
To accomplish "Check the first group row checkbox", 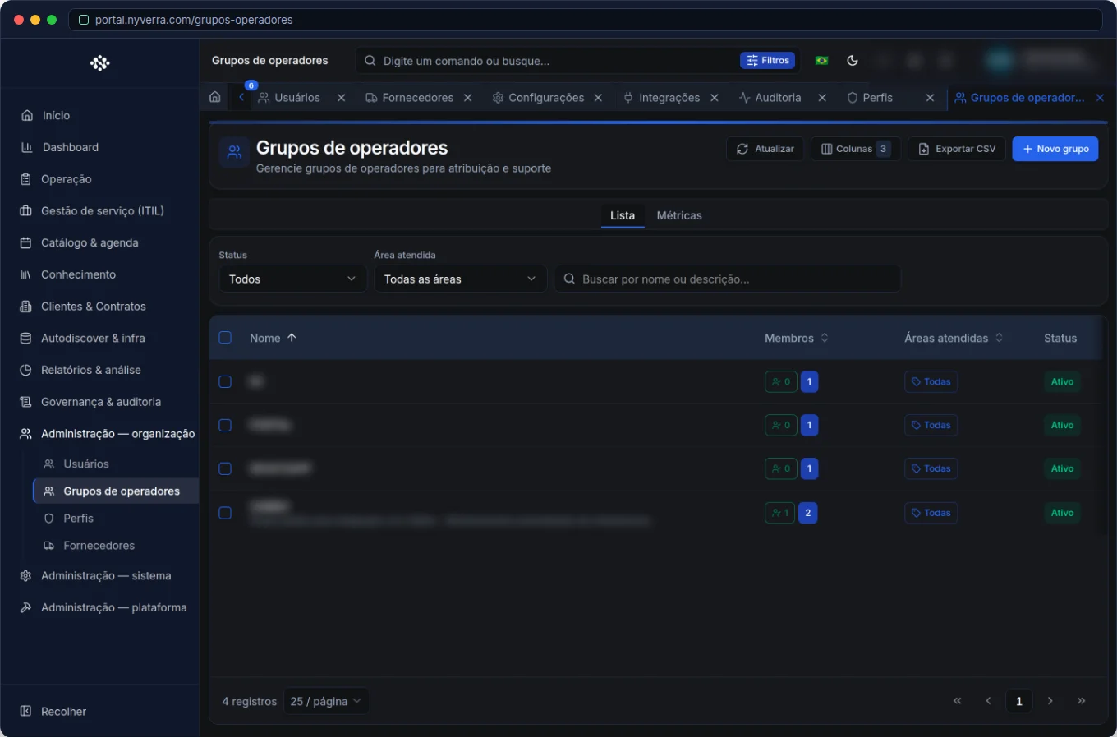I will point(225,382).
